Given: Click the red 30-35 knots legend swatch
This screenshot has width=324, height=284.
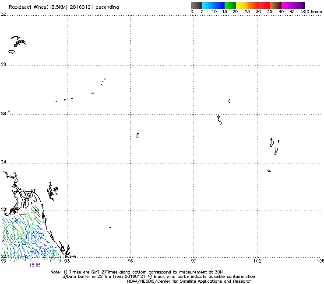Looking at the screenshot, I should [x=264, y=5].
